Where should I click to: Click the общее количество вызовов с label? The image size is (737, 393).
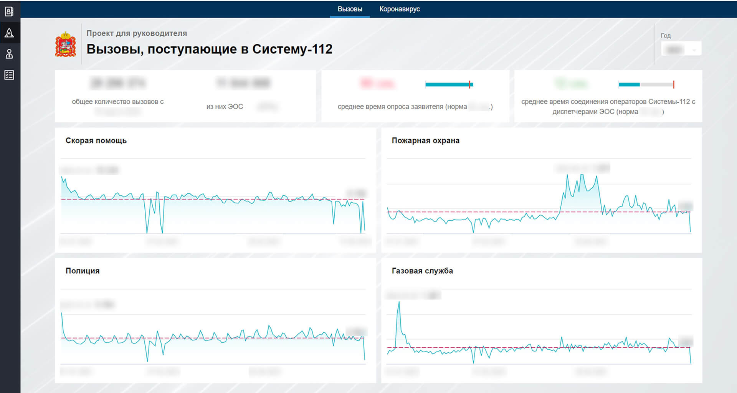click(118, 102)
